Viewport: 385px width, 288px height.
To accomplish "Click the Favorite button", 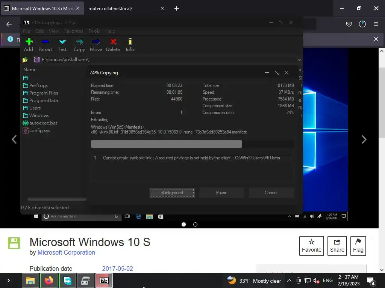I will click(312, 246).
